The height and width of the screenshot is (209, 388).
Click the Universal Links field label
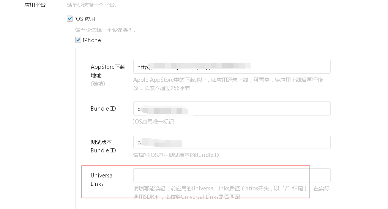tap(102, 179)
